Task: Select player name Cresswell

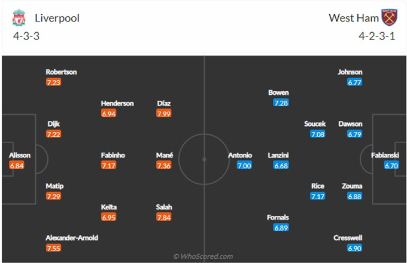Action: [x=348, y=238]
